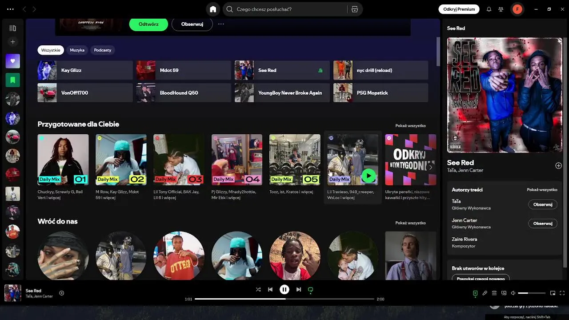Navigate forward with the right arrow
The height and width of the screenshot is (320, 569).
[34, 9]
